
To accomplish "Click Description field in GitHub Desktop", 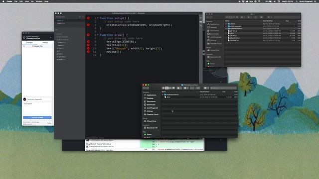I will [37, 108].
